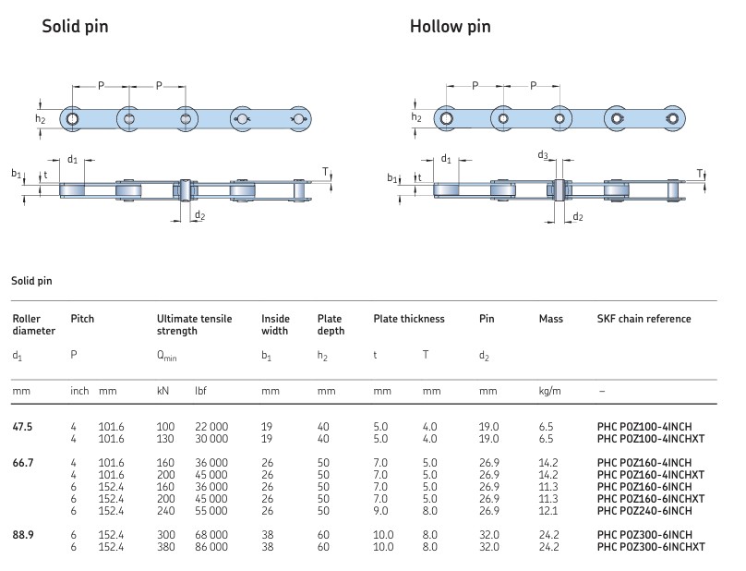746x571 pixels.
Task: Select the hollow pin chain side-view diagram
Action: (x=561, y=117)
